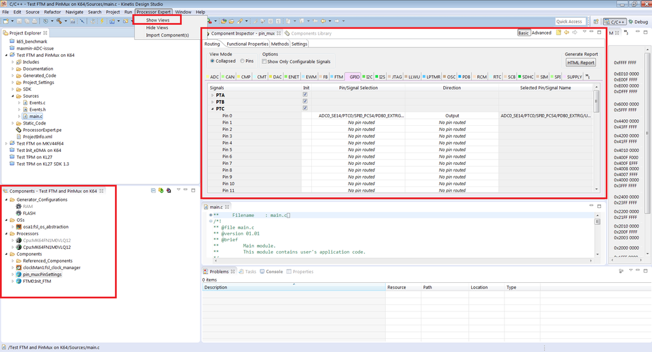Toggle the PTC Init checkbox
Viewport: 652px width, 352px height.
(x=305, y=108)
